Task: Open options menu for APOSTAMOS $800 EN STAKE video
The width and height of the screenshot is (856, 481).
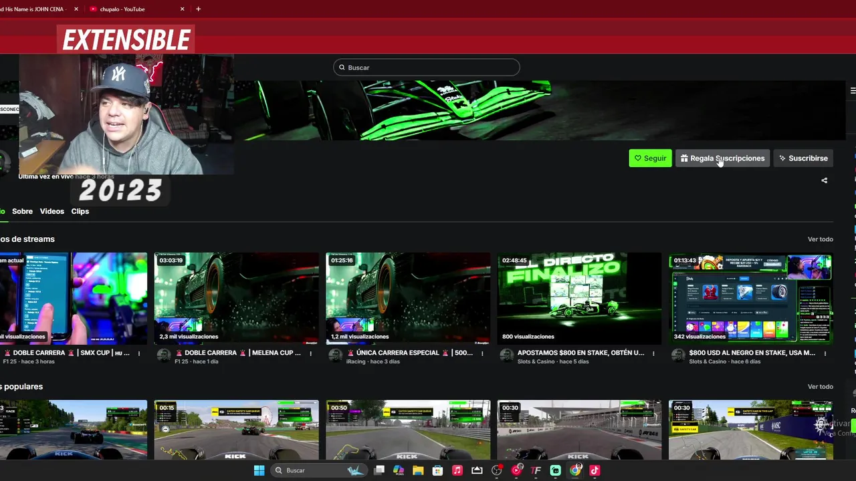Action: tap(653, 353)
